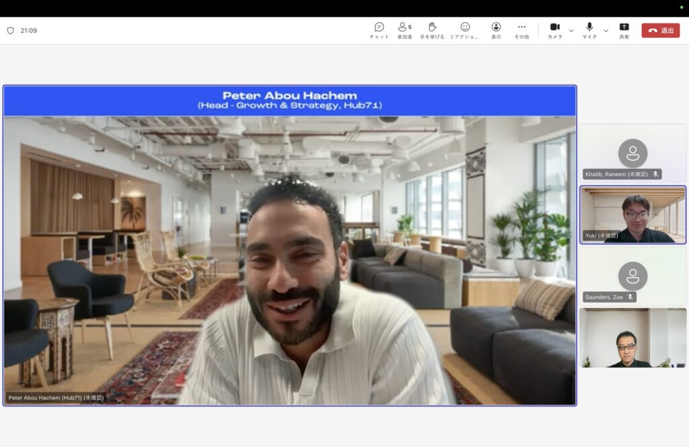Viewport: 689px width, 447px height.
Task: Toggle the microphone (マイク) mute
Action: 589,30
